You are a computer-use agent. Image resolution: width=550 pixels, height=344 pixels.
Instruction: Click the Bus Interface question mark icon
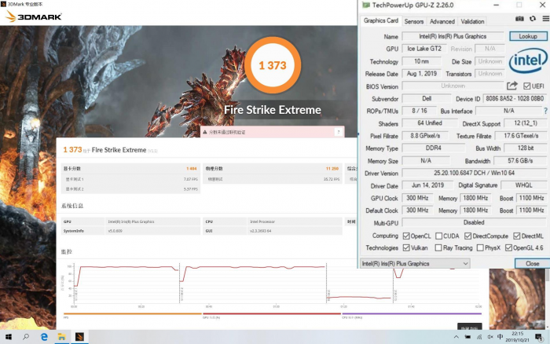[x=545, y=112]
